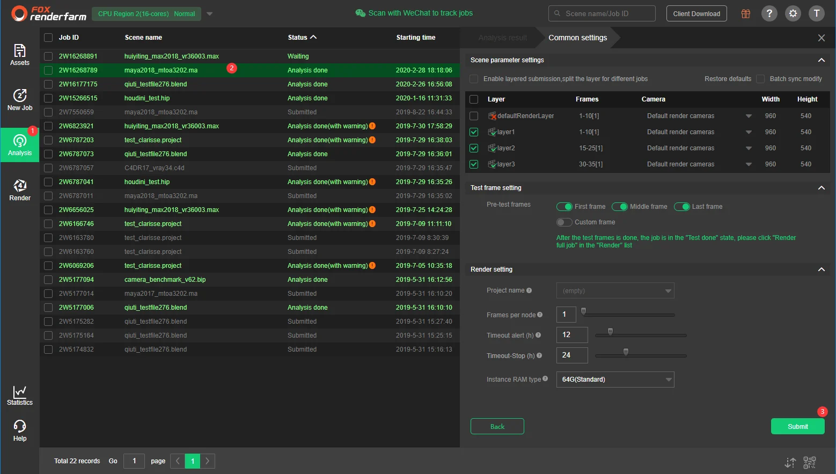Viewport: 836px width, 474px height.
Task: Click the transfer list icon in footer
Action: 790,462
